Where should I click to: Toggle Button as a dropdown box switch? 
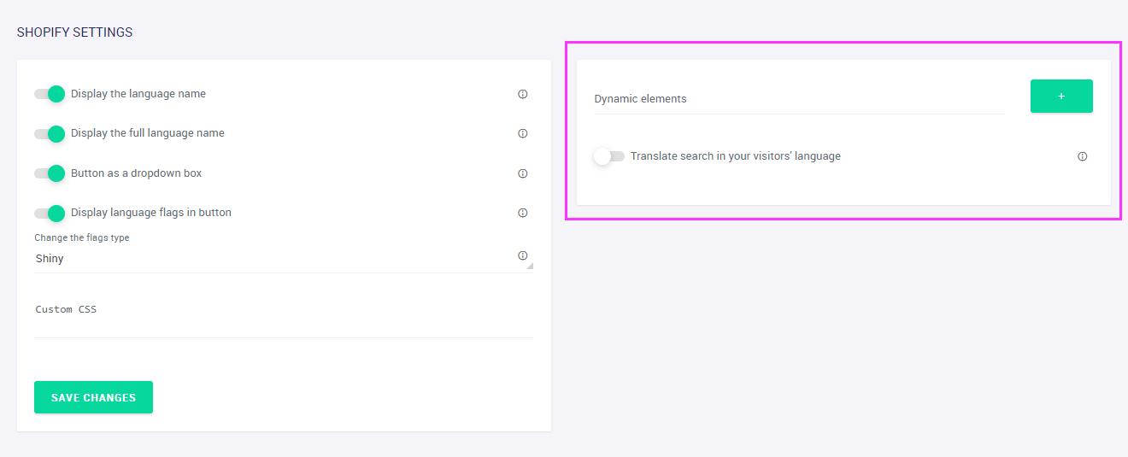pyautogui.click(x=50, y=173)
